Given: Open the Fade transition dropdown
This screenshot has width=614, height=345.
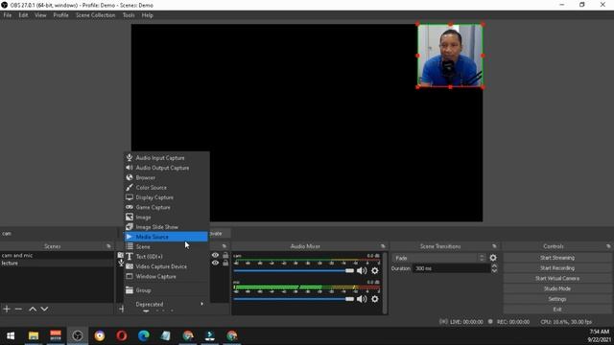Looking at the screenshot, I should 439,258.
